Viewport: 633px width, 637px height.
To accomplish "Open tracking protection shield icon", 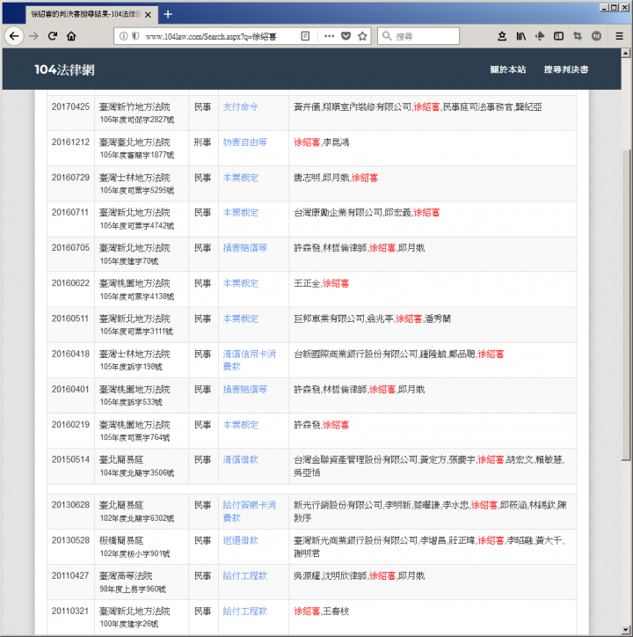I will click(135, 36).
